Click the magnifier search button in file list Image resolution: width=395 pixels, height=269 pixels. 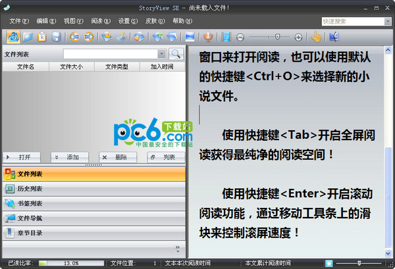click(176, 54)
